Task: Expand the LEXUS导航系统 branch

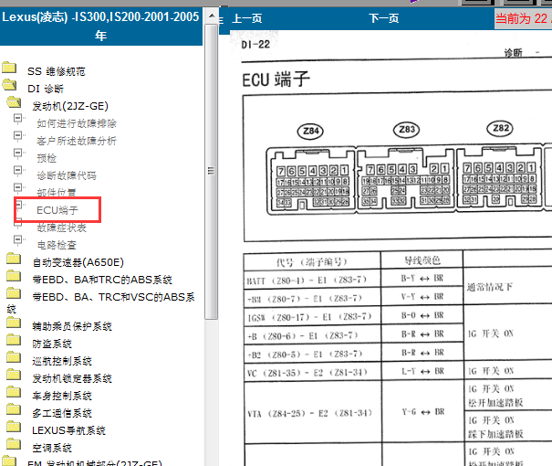Action: (x=68, y=430)
